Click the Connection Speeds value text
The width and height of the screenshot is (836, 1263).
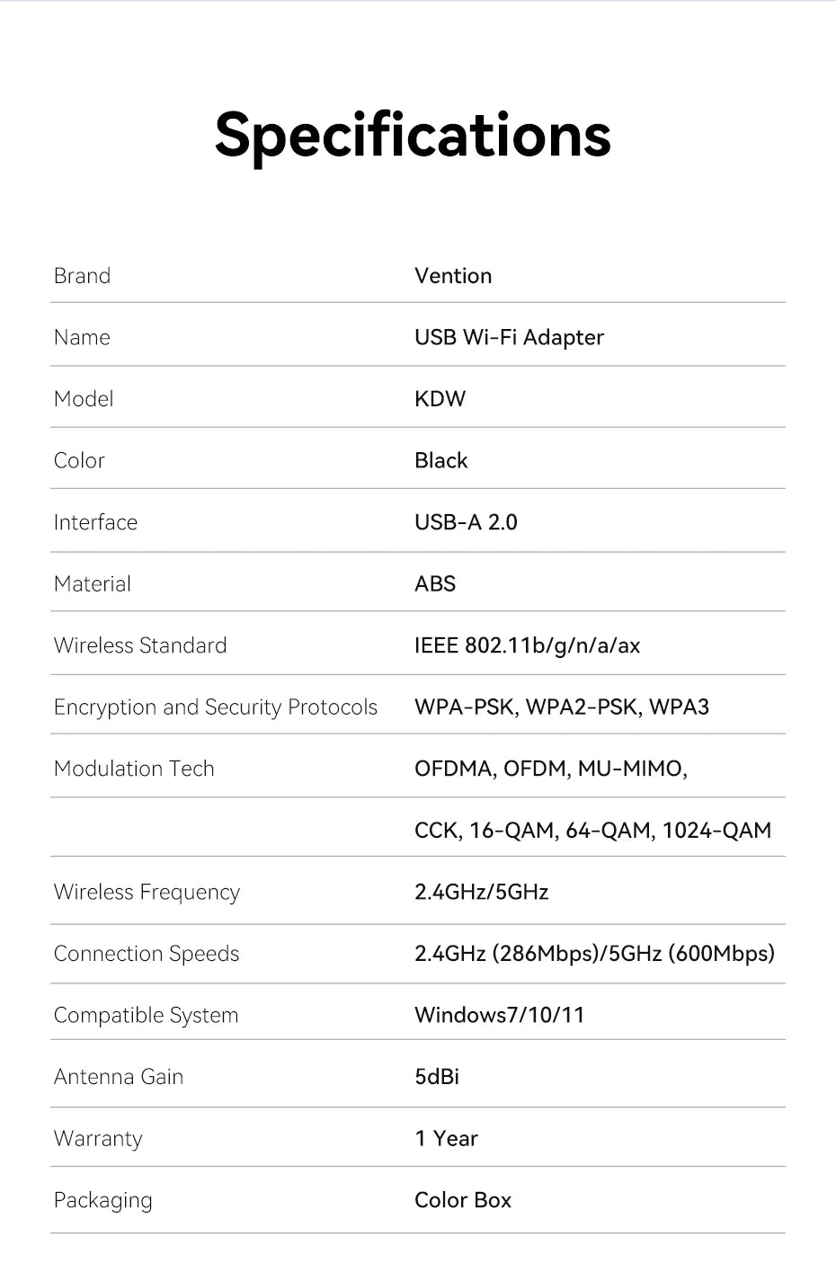(x=594, y=954)
